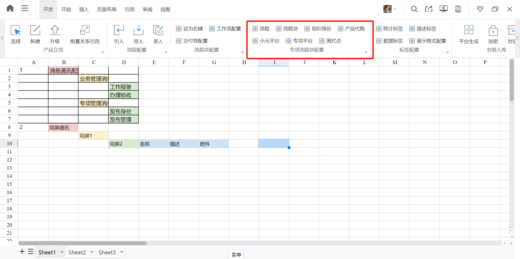520x259 pixels.
Task: Click the 新建 (New) icon
Action: coord(35,31)
